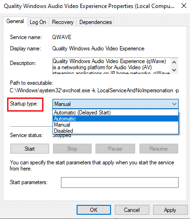Viewport: 190px width, 219px height.
Task: Switch to the General tab
Action: (15, 21)
